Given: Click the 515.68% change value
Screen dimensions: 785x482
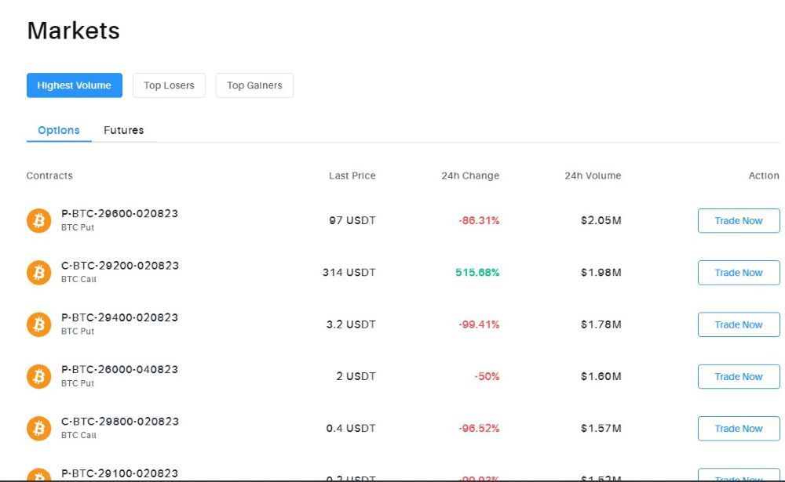Looking at the screenshot, I should point(477,273).
